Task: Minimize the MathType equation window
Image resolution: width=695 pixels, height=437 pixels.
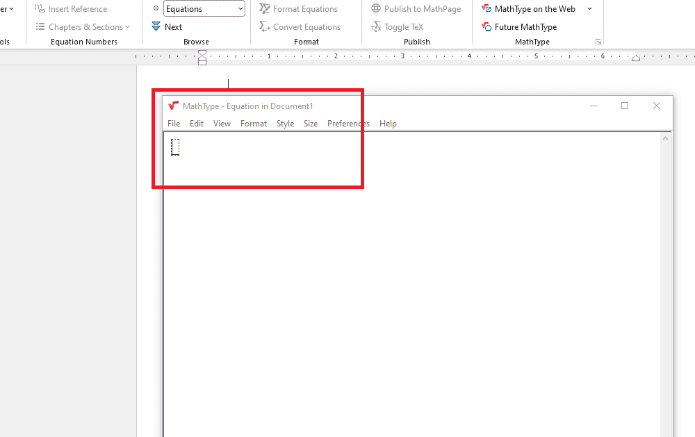Action: click(594, 106)
